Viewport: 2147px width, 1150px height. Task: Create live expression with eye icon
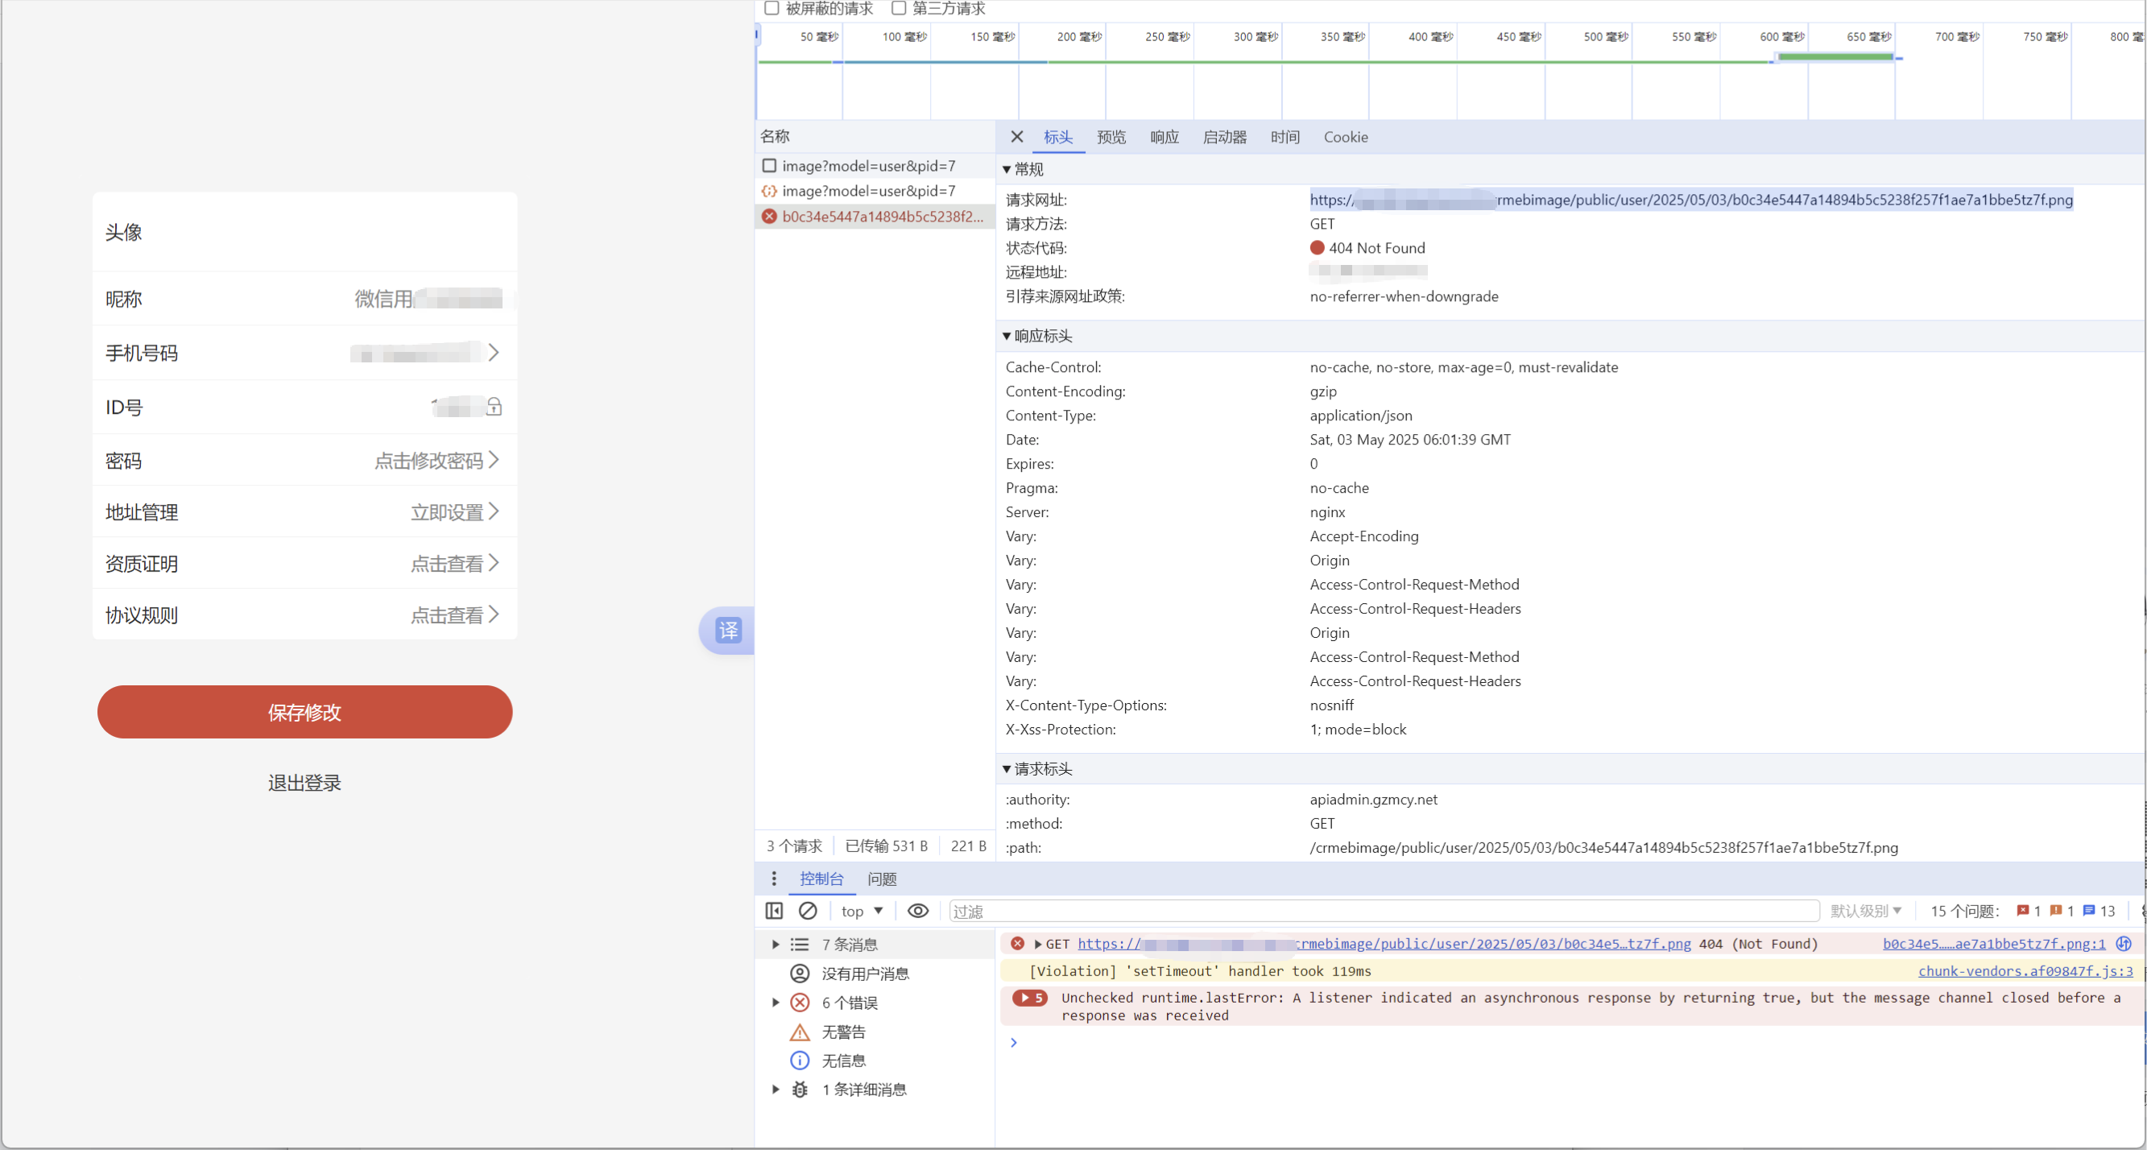917,911
